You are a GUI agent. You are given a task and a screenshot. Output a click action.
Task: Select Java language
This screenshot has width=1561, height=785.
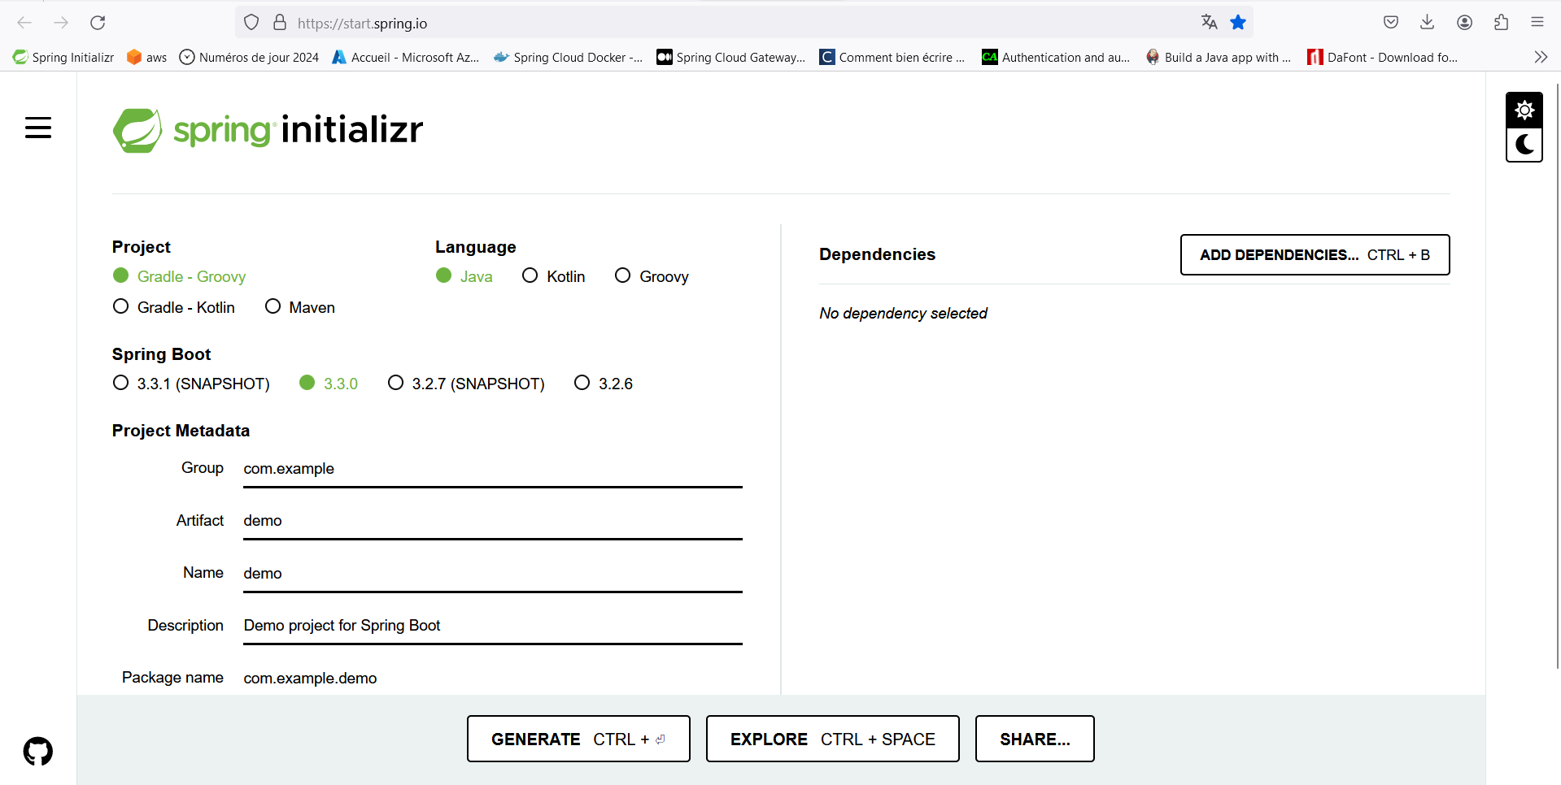pyautogui.click(x=464, y=276)
